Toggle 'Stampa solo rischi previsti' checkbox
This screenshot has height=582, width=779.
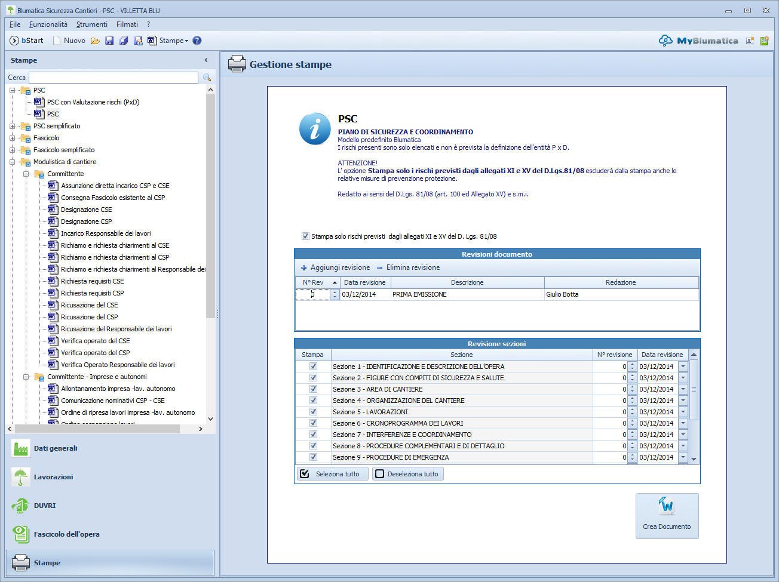[305, 236]
